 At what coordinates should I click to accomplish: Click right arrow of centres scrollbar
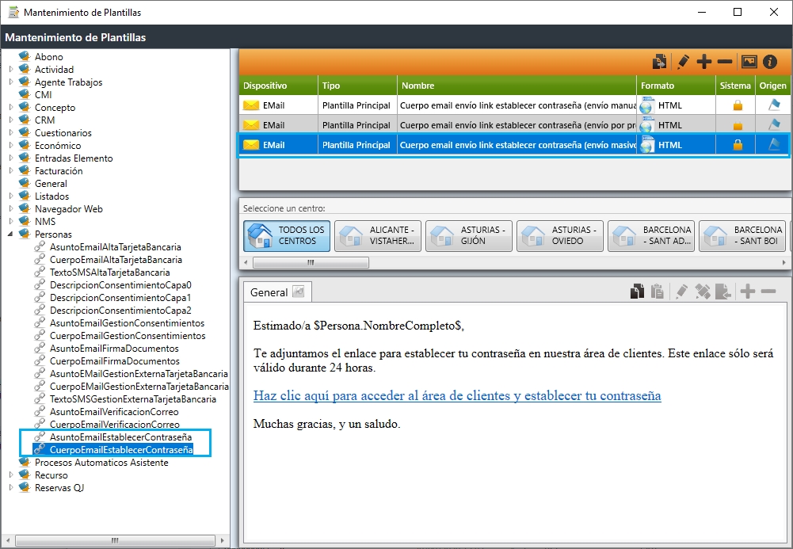tap(783, 262)
